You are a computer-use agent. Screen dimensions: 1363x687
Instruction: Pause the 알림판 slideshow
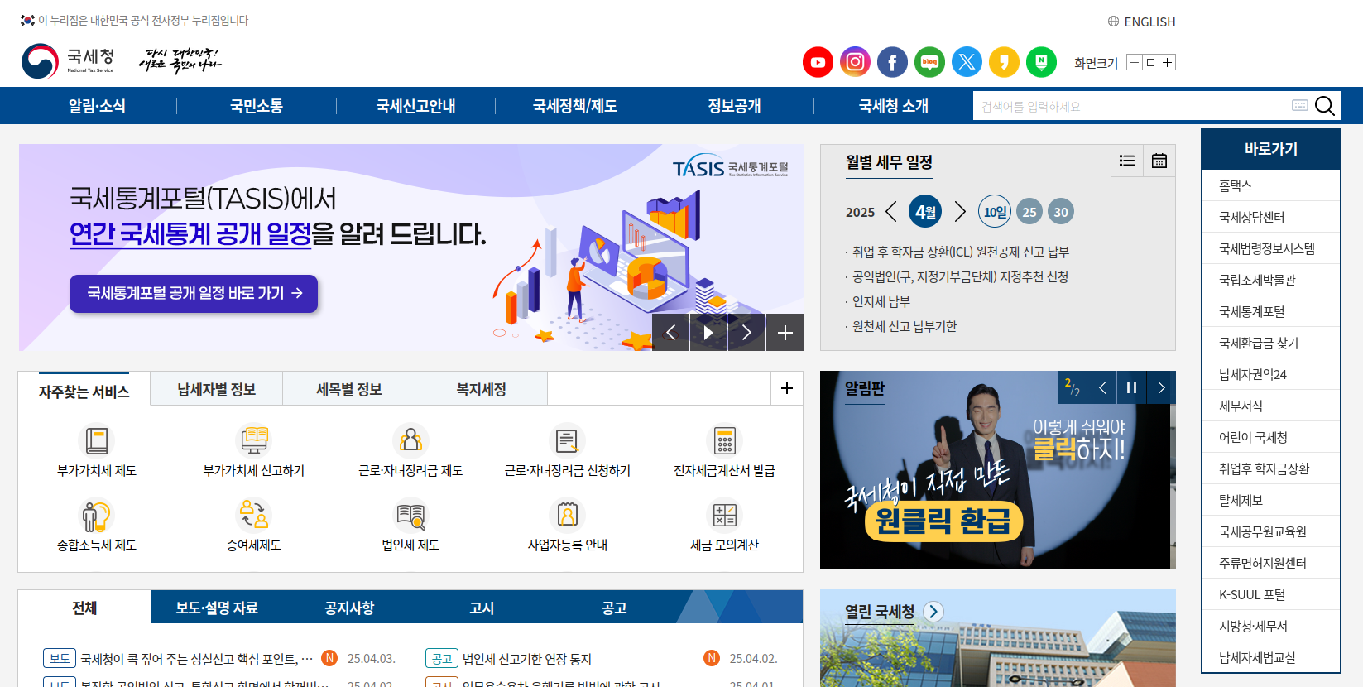pyautogui.click(x=1131, y=387)
